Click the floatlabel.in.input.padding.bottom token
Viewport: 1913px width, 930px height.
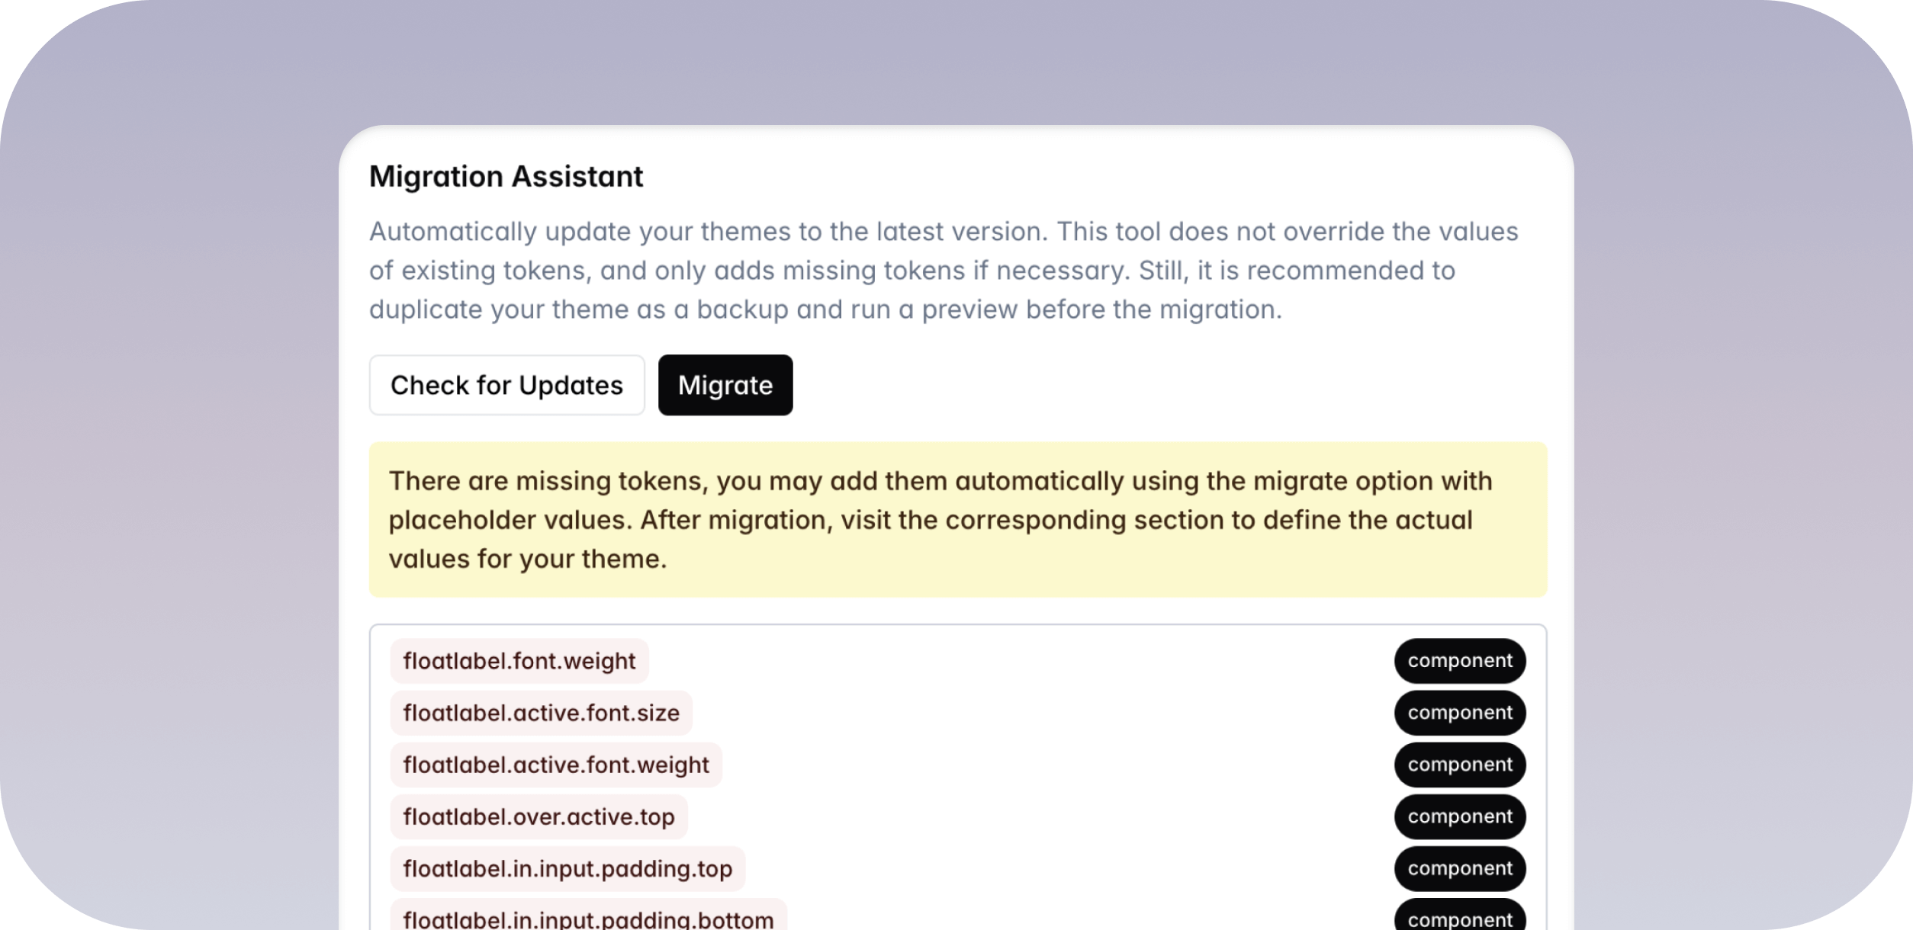[587, 918]
